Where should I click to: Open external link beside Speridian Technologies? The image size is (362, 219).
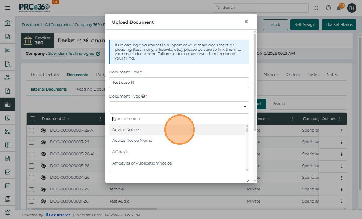[98, 54]
